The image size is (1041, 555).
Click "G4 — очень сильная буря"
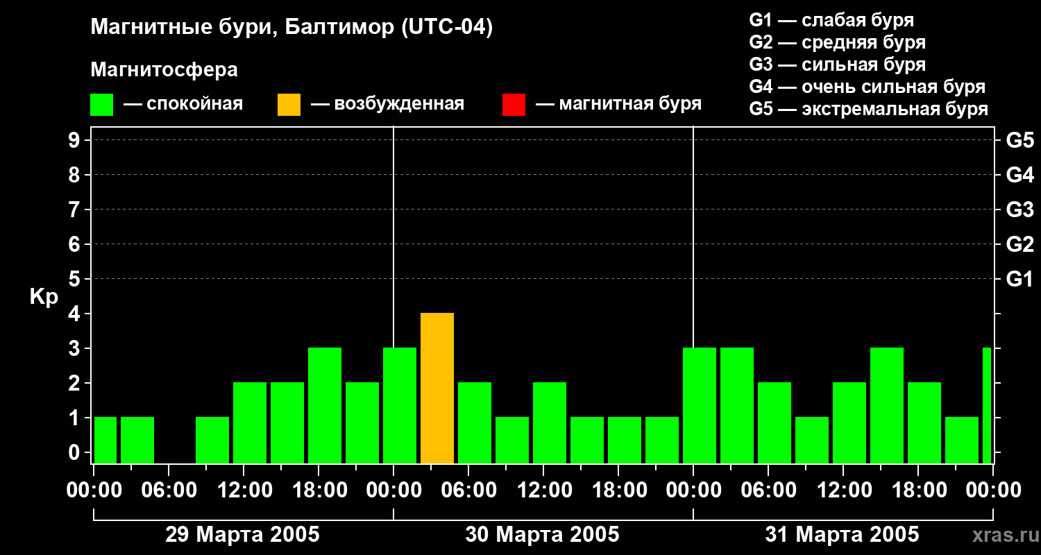(867, 87)
